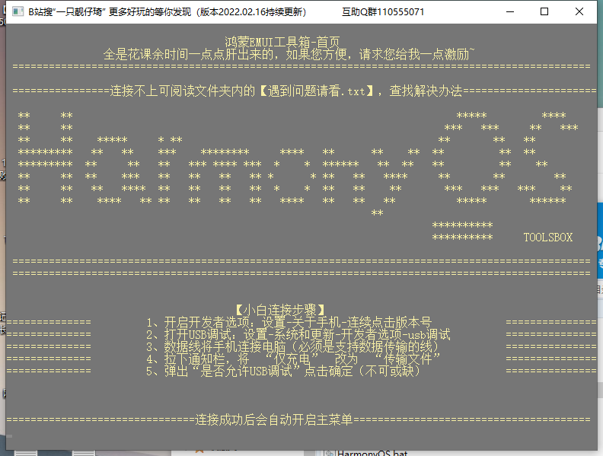Click the 请求您给我一点激励 line
Viewport: 603px width, 456px height.
click(x=291, y=55)
